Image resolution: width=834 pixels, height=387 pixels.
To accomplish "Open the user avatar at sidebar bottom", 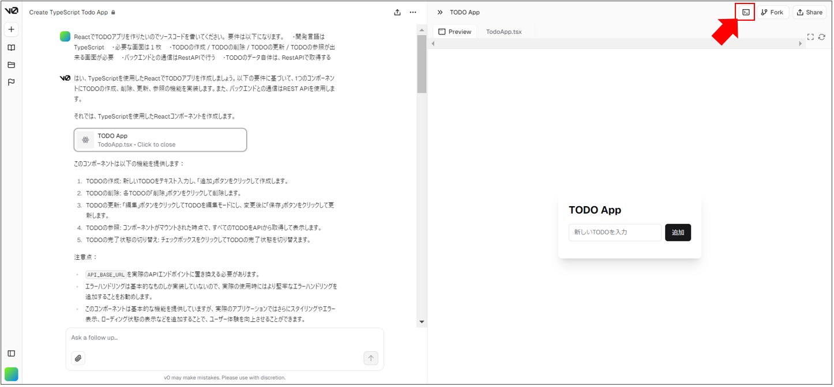I will click(12, 374).
